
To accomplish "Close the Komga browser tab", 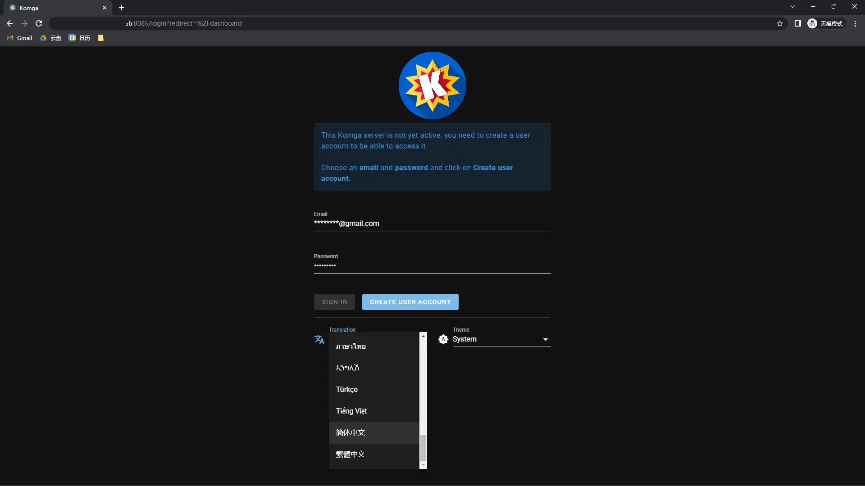I will tap(105, 8).
